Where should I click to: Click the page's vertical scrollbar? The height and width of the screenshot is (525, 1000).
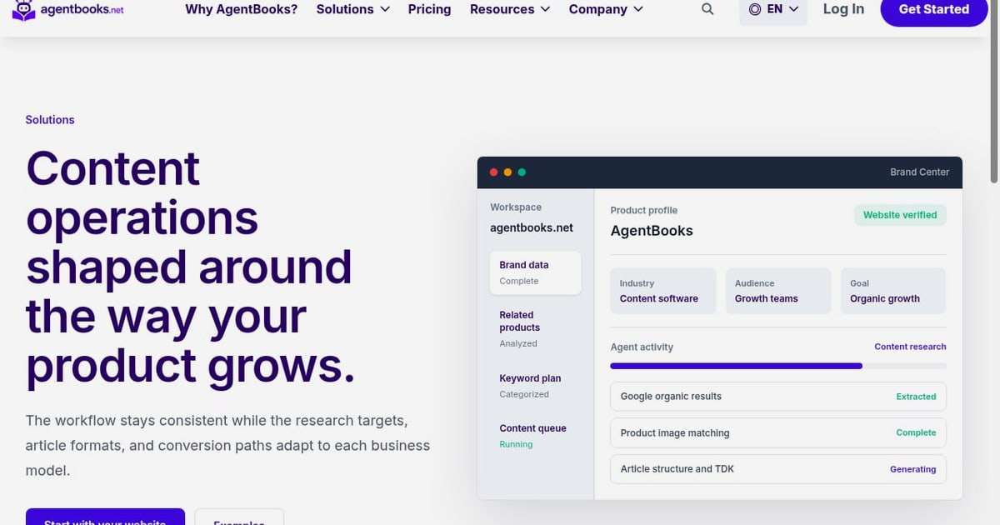(x=993, y=92)
